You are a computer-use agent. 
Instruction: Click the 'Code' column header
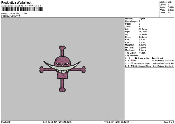pyautogui.click(x=154, y=58)
